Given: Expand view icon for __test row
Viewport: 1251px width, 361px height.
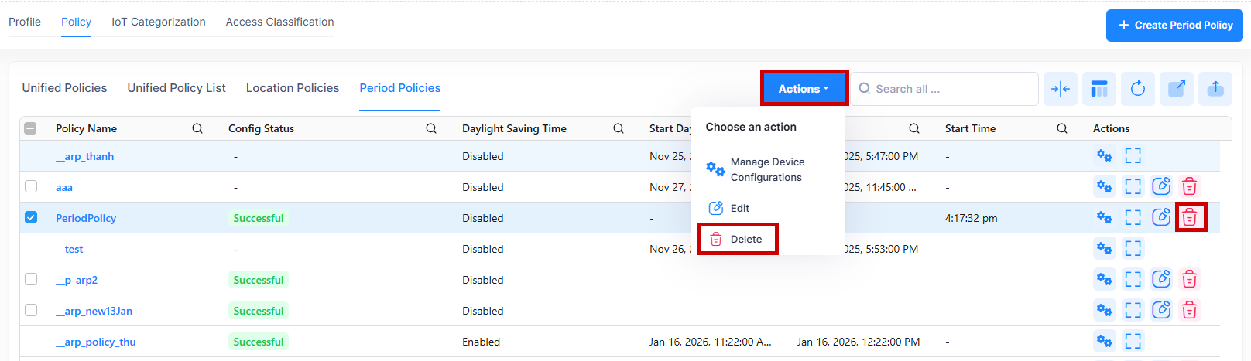Looking at the screenshot, I should pyautogui.click(x=1133, y=249).
